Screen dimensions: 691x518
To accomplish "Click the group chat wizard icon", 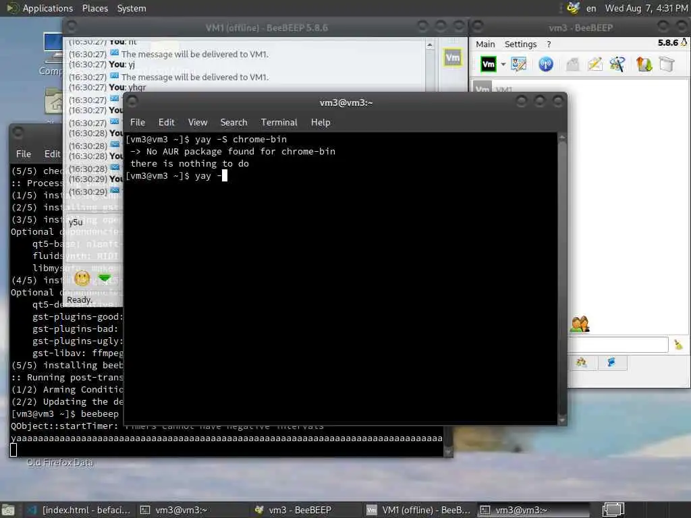I will click(617, 64).
